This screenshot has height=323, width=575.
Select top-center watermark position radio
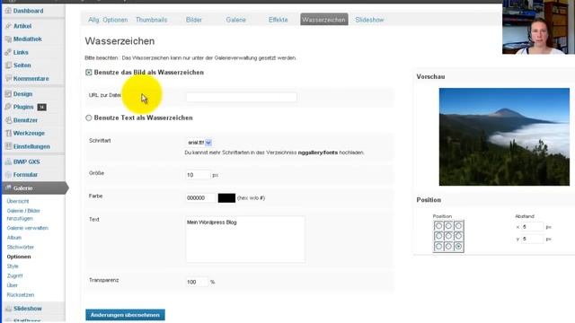click(x=448, y=225)
